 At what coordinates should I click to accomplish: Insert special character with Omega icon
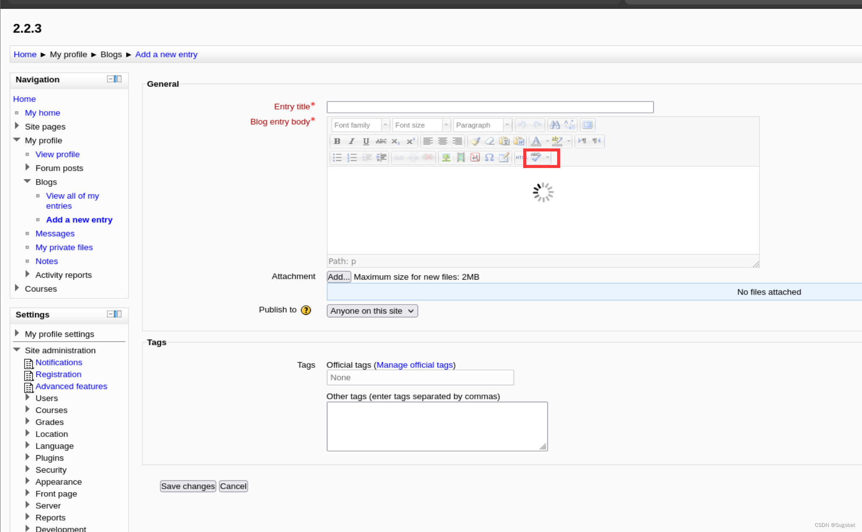pos(489,157)
